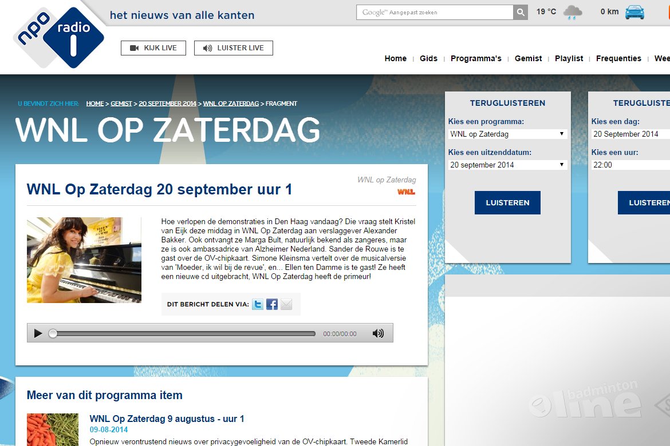Screen dimensions: 670x446
Task: Go to the Home menu item
Action: click(x=395, y=58)
